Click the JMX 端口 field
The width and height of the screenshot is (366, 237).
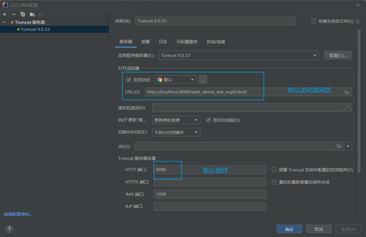pos(210,194)
